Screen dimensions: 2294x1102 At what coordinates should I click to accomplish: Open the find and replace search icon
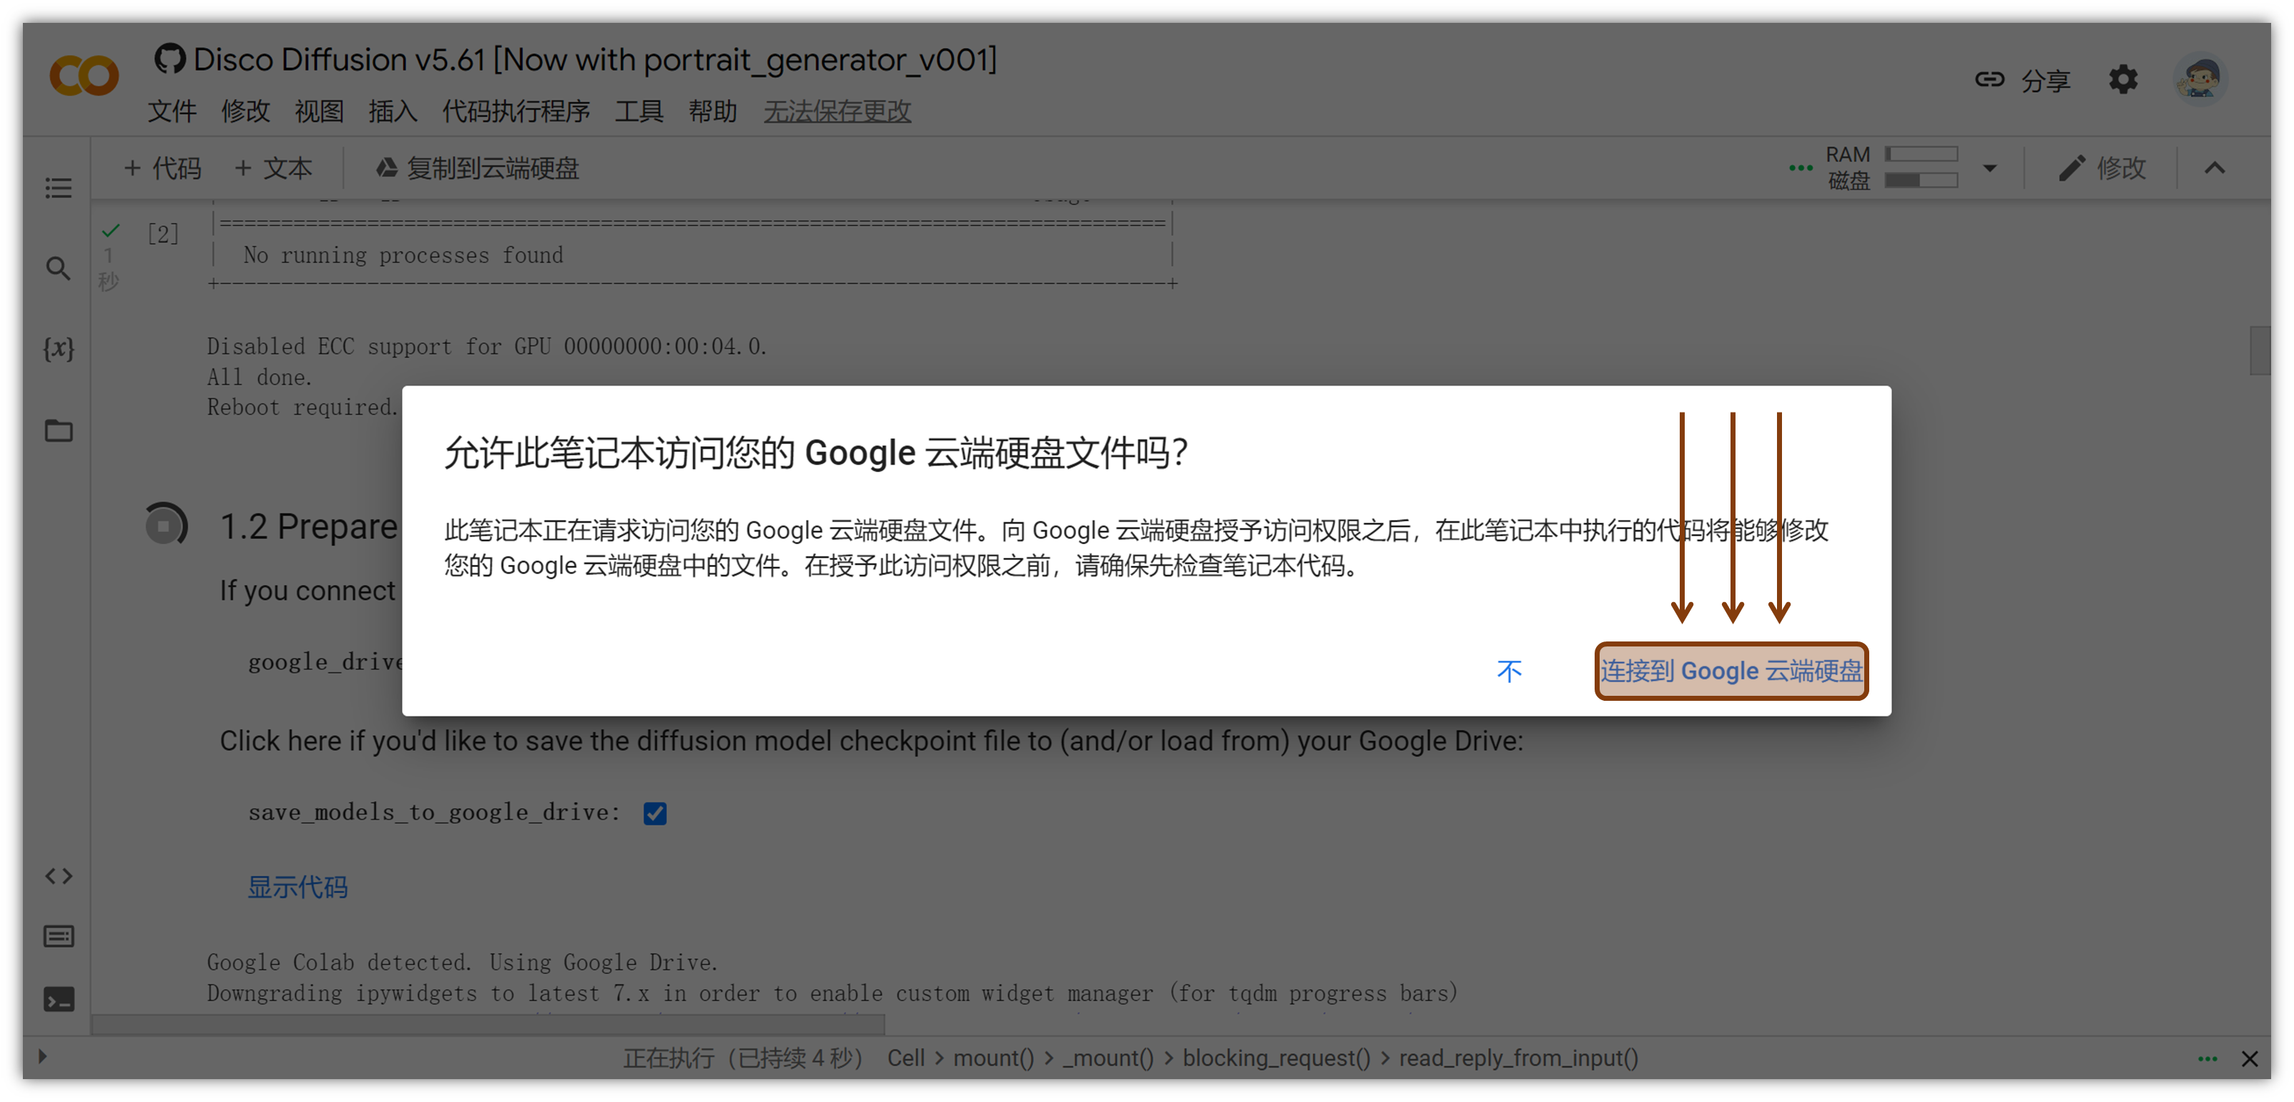tap(59, 268)
